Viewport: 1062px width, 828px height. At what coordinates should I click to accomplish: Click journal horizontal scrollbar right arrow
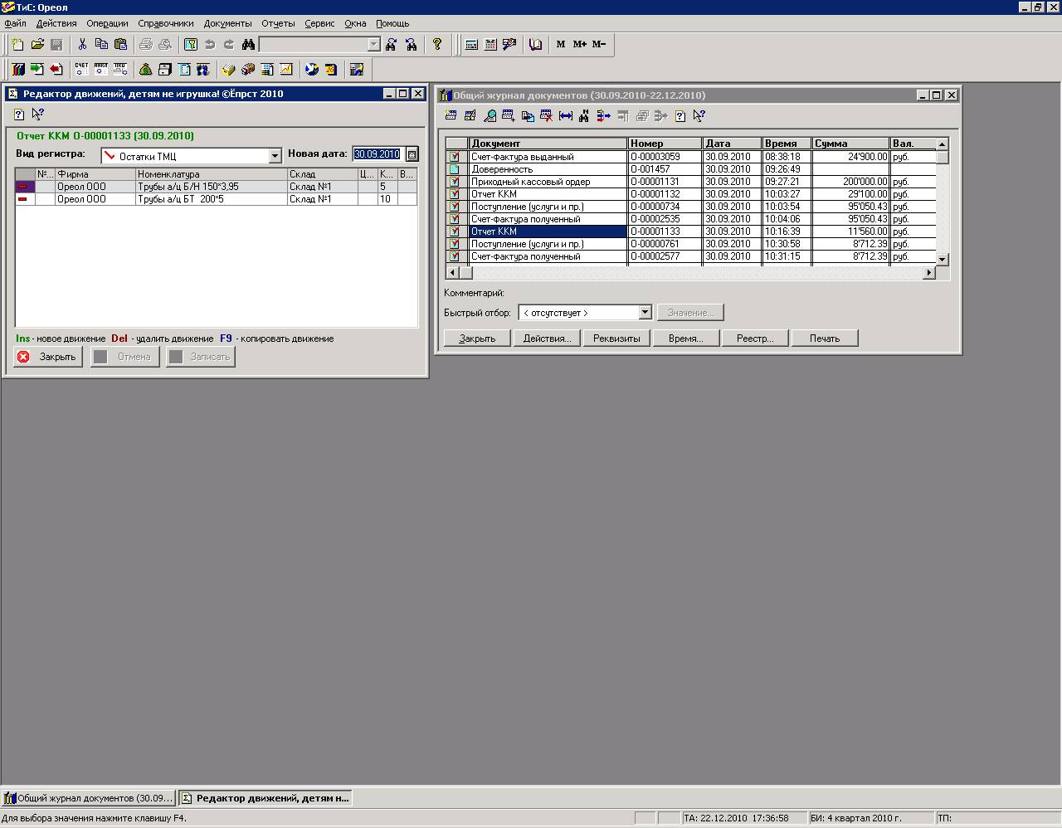929,272
